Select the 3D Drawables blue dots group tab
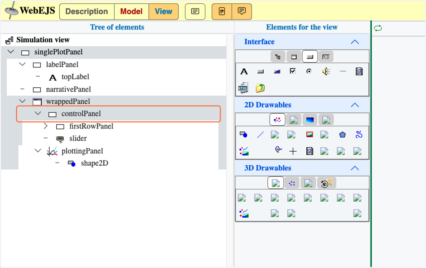The image size is (426, 268). tap(292, 183)
